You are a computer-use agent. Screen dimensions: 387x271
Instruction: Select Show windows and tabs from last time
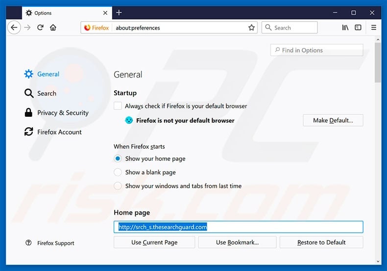[x=118, y=186]
